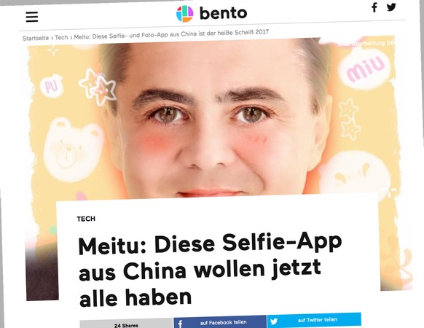This screenshot has width=424, height=328.
Task: Open the Tech breadcrumb link
Action: (61, 37)
